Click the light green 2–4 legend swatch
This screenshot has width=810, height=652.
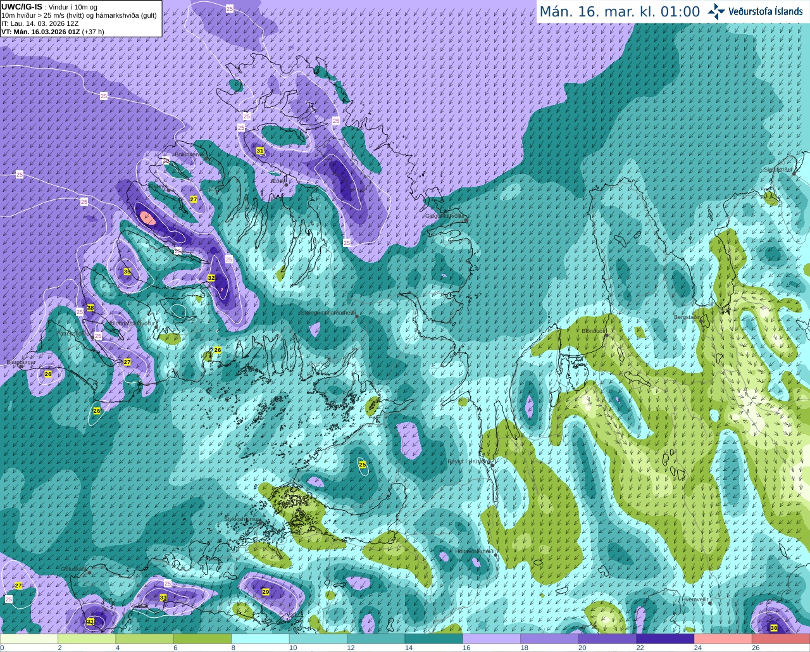point(87,639)
